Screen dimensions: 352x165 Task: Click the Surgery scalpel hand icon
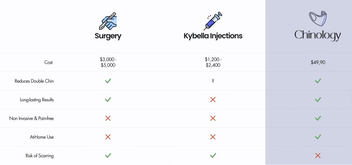tap(108, 21)
